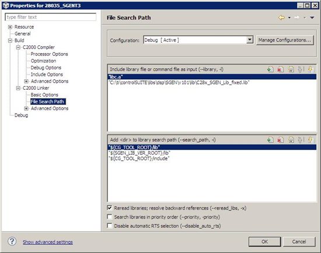321x253 pixels.
Task: Open Show advanced settings link
Action: pos(48,242)
